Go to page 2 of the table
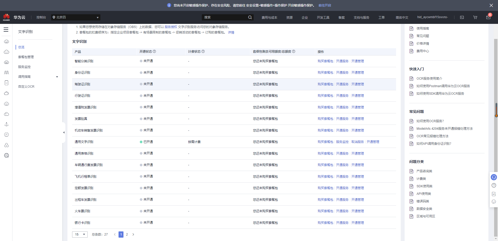498x241 pixels. 127,235
